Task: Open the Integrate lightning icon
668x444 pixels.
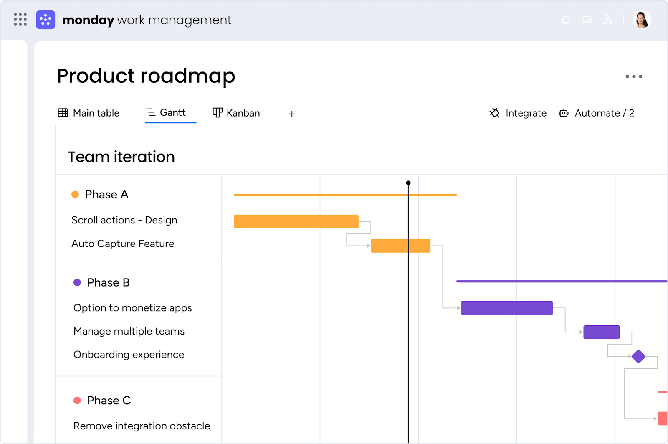Action: click(x=494, y=113)
